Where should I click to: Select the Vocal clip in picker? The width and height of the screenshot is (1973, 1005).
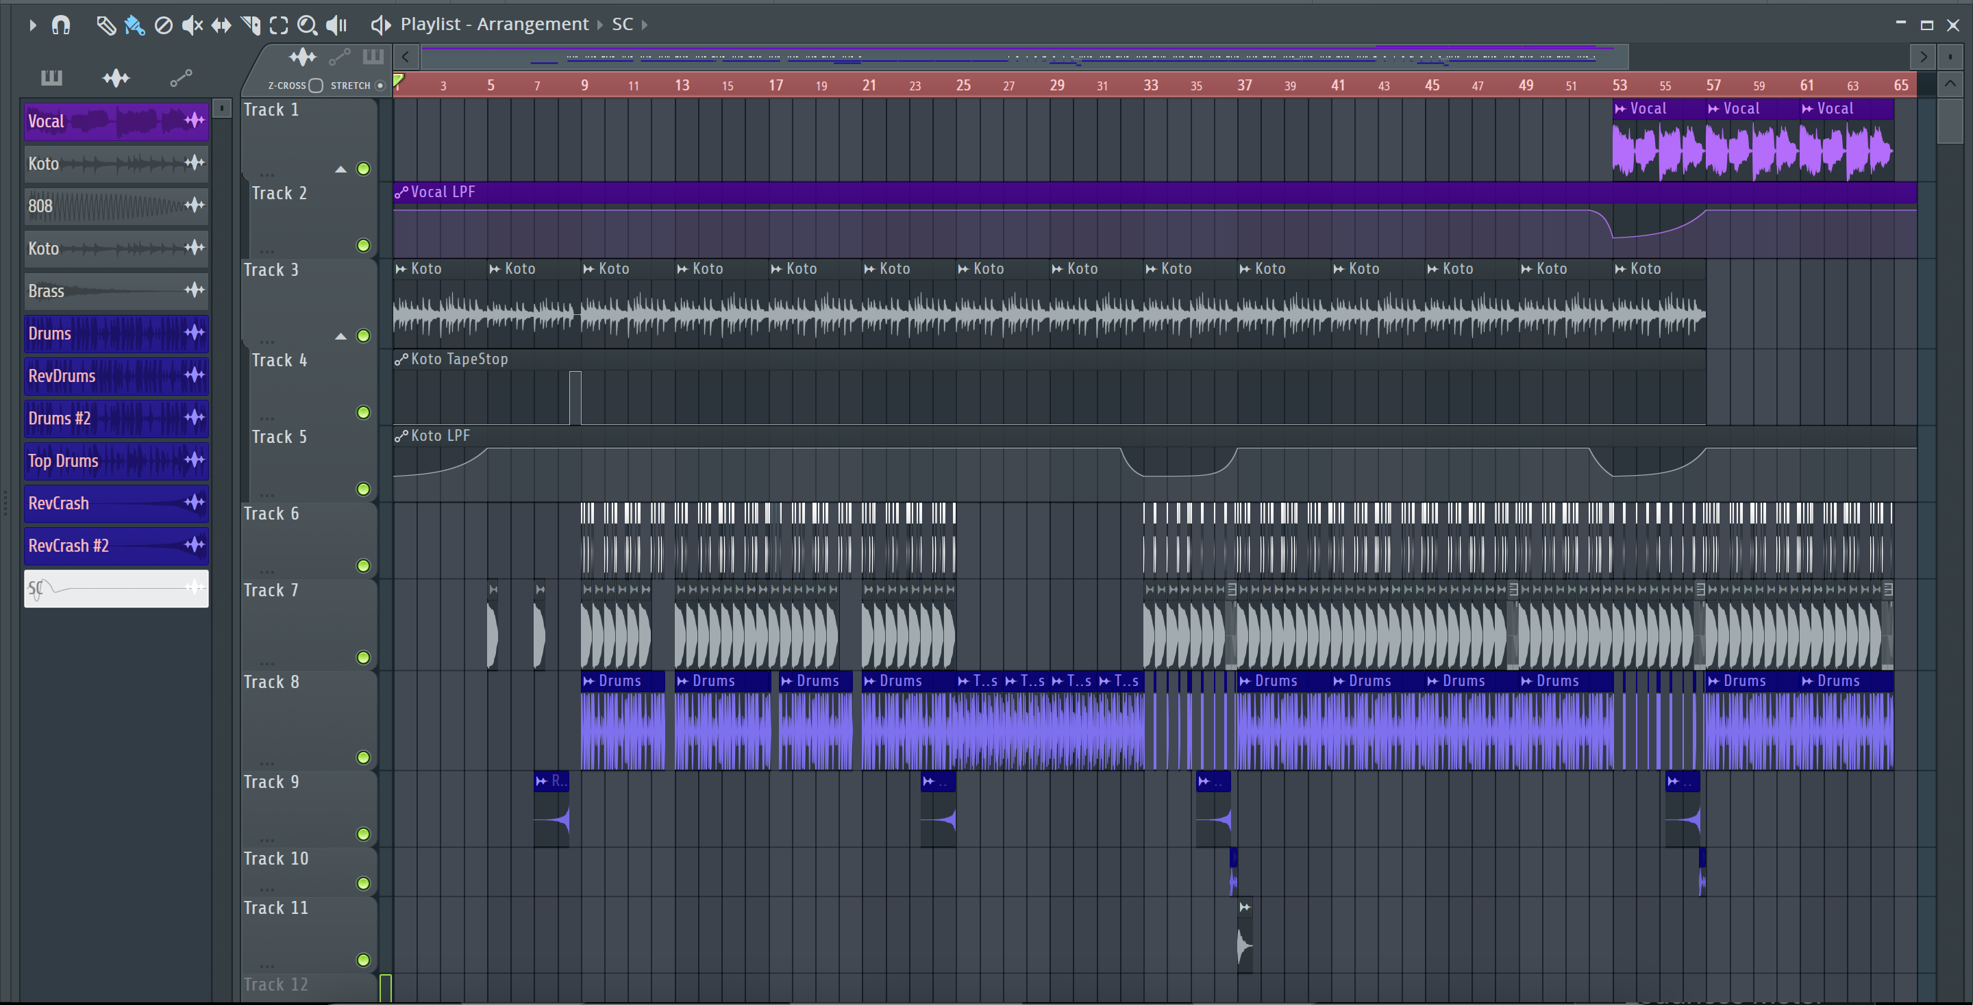[x=116, y=121]
